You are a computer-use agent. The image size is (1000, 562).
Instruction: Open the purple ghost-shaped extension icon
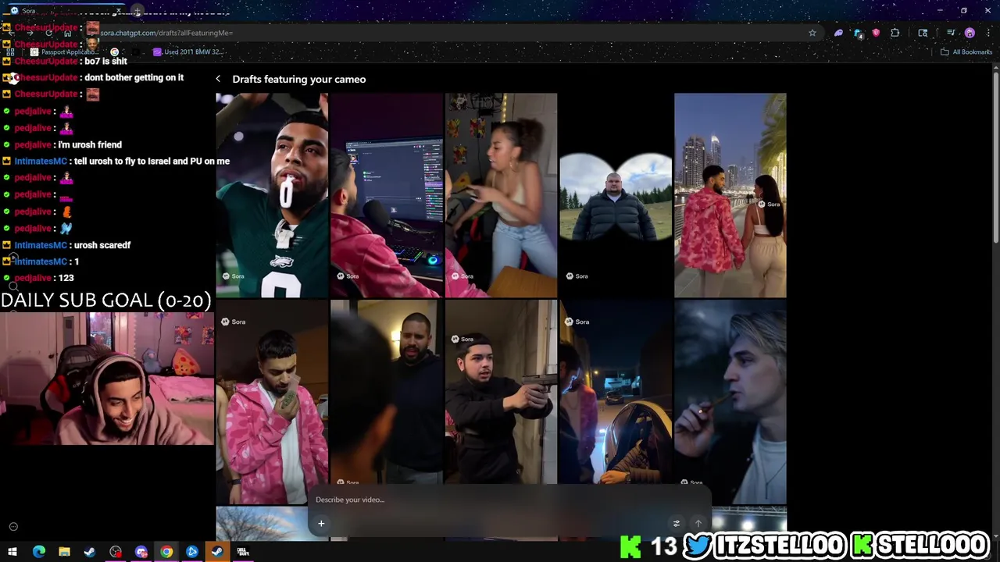(838, 33)
